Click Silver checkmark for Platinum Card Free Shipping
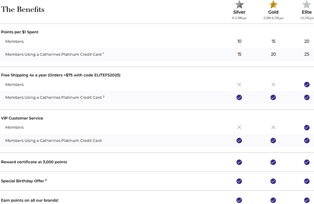This screenshot has width=314, height=204. (x=239, y=97)
